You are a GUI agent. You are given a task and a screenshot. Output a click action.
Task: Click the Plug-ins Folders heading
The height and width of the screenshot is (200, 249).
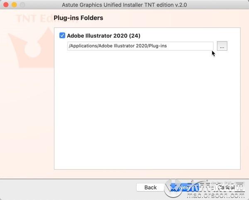pos(78,18)
